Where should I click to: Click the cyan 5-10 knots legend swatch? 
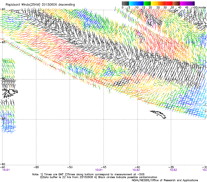133,3
